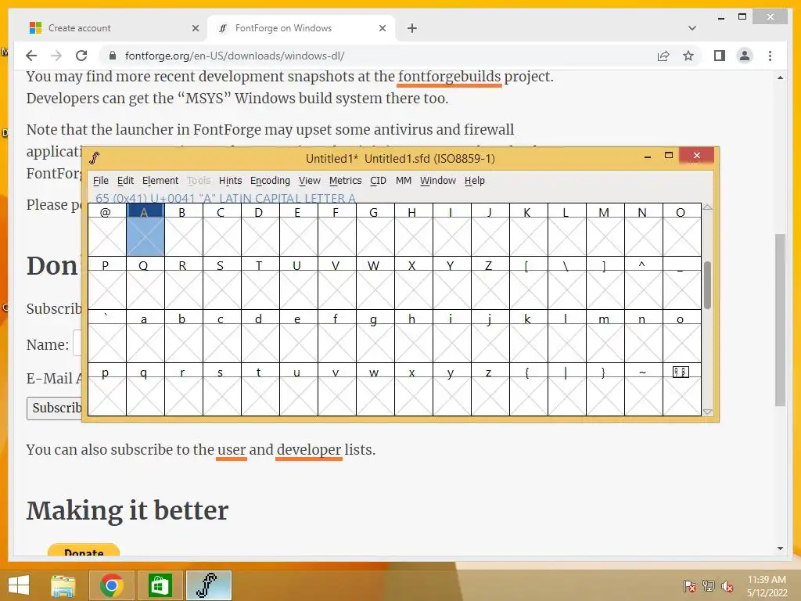The height and width of the screenshot is (601, 801).
Task: Select the capital A glyph cell
Action: tap(145, 229)
